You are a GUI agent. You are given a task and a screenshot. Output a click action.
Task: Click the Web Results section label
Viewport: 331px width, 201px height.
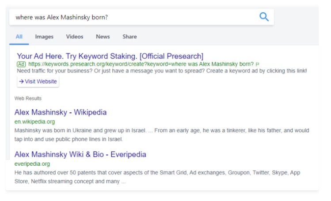click(28, 98)
